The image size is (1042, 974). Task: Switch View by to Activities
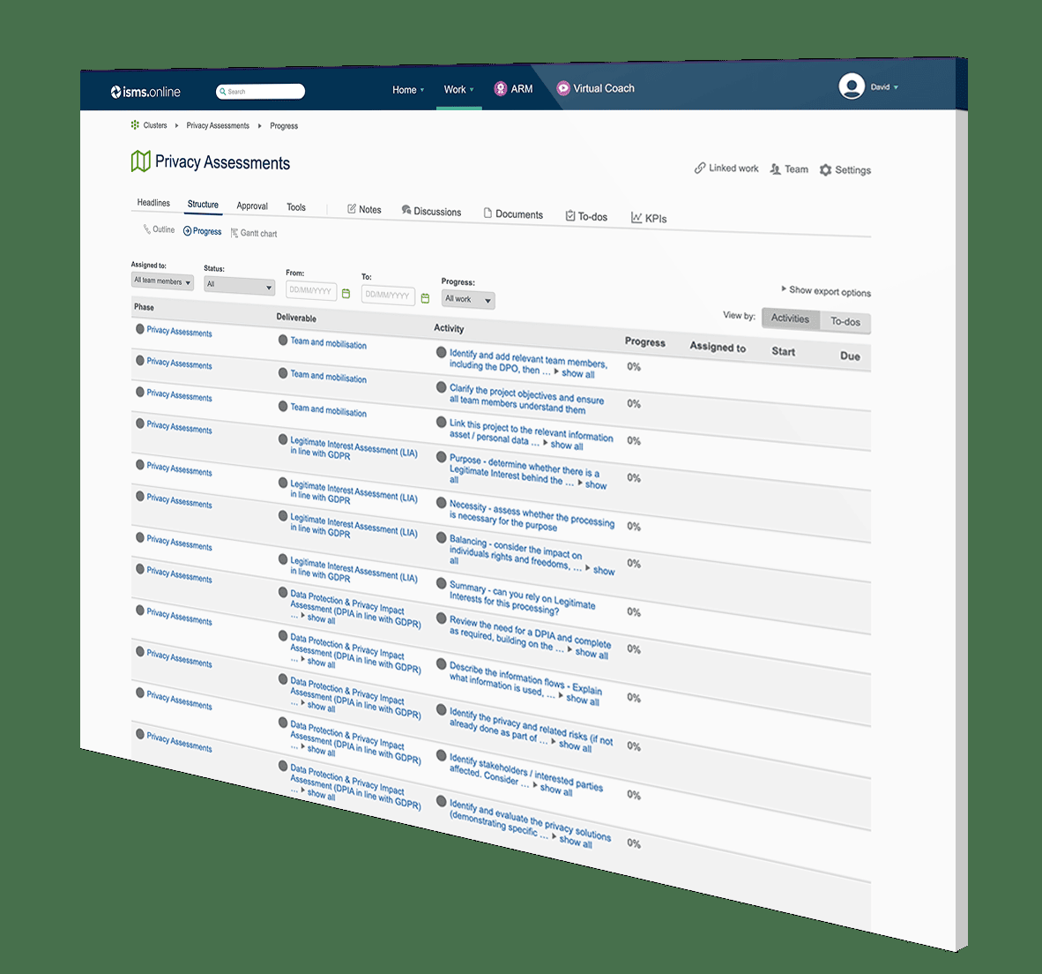[x=790, y=318]
